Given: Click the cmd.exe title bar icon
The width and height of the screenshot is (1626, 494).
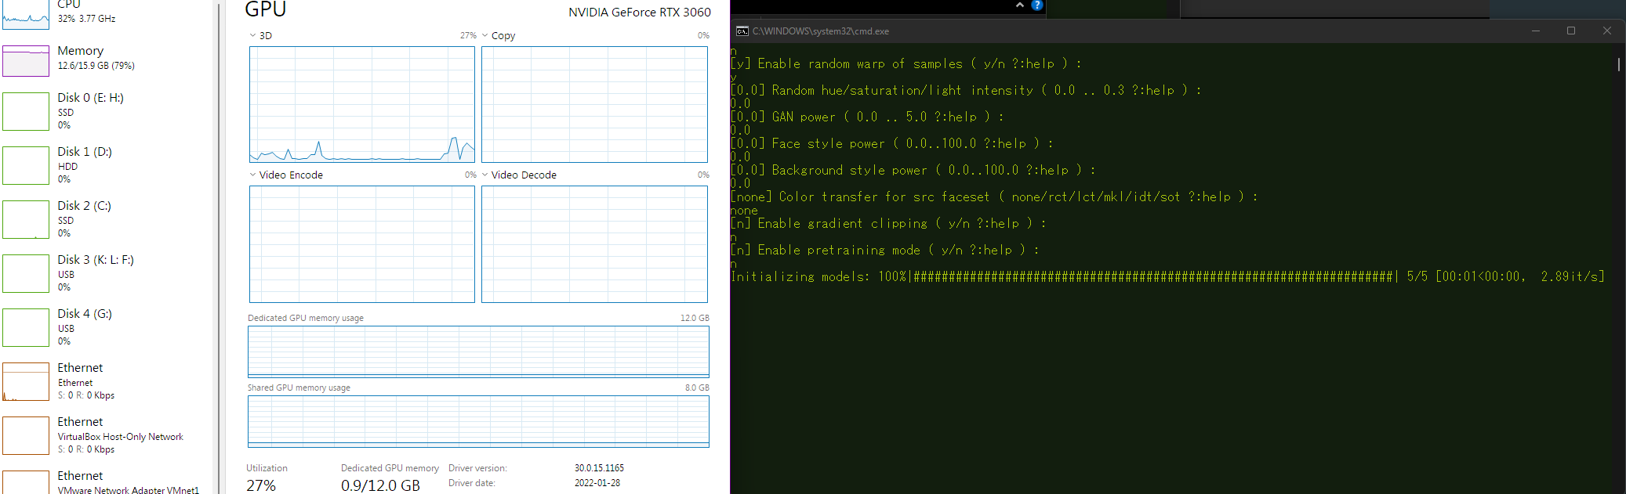Looking at the screenshot, I should pos(742,31).
